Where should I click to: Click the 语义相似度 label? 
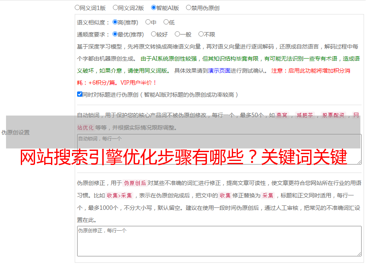(x=93, y=22)
